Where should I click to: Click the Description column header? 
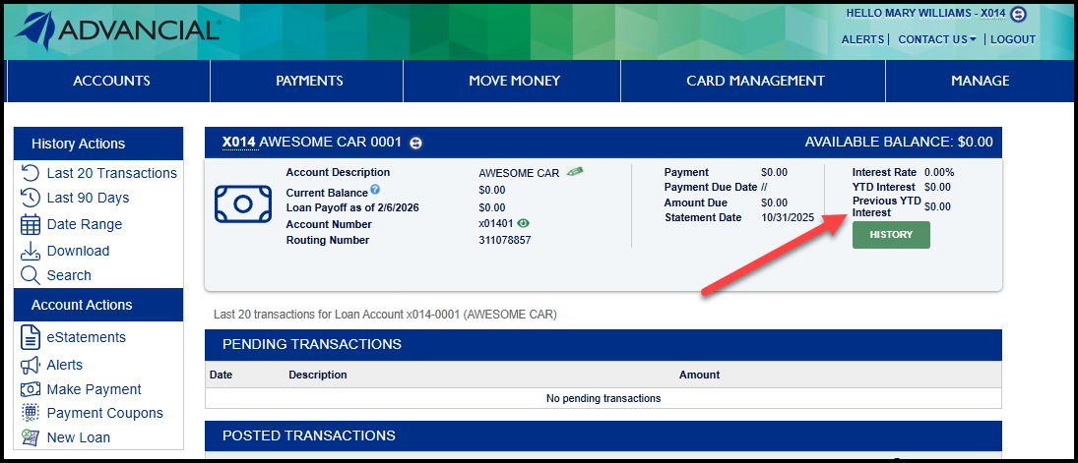click(x=318, y=376)
